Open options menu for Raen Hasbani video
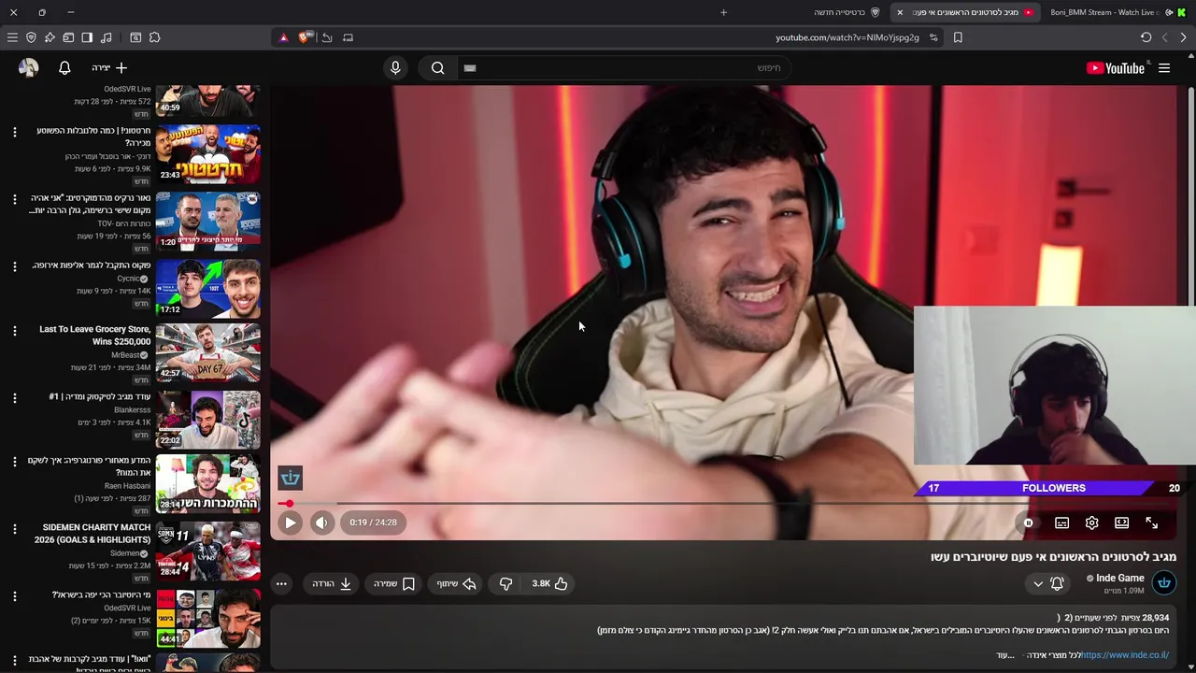Image resolution: width=1196 pixels, height=673 pixels. (14, 462)
